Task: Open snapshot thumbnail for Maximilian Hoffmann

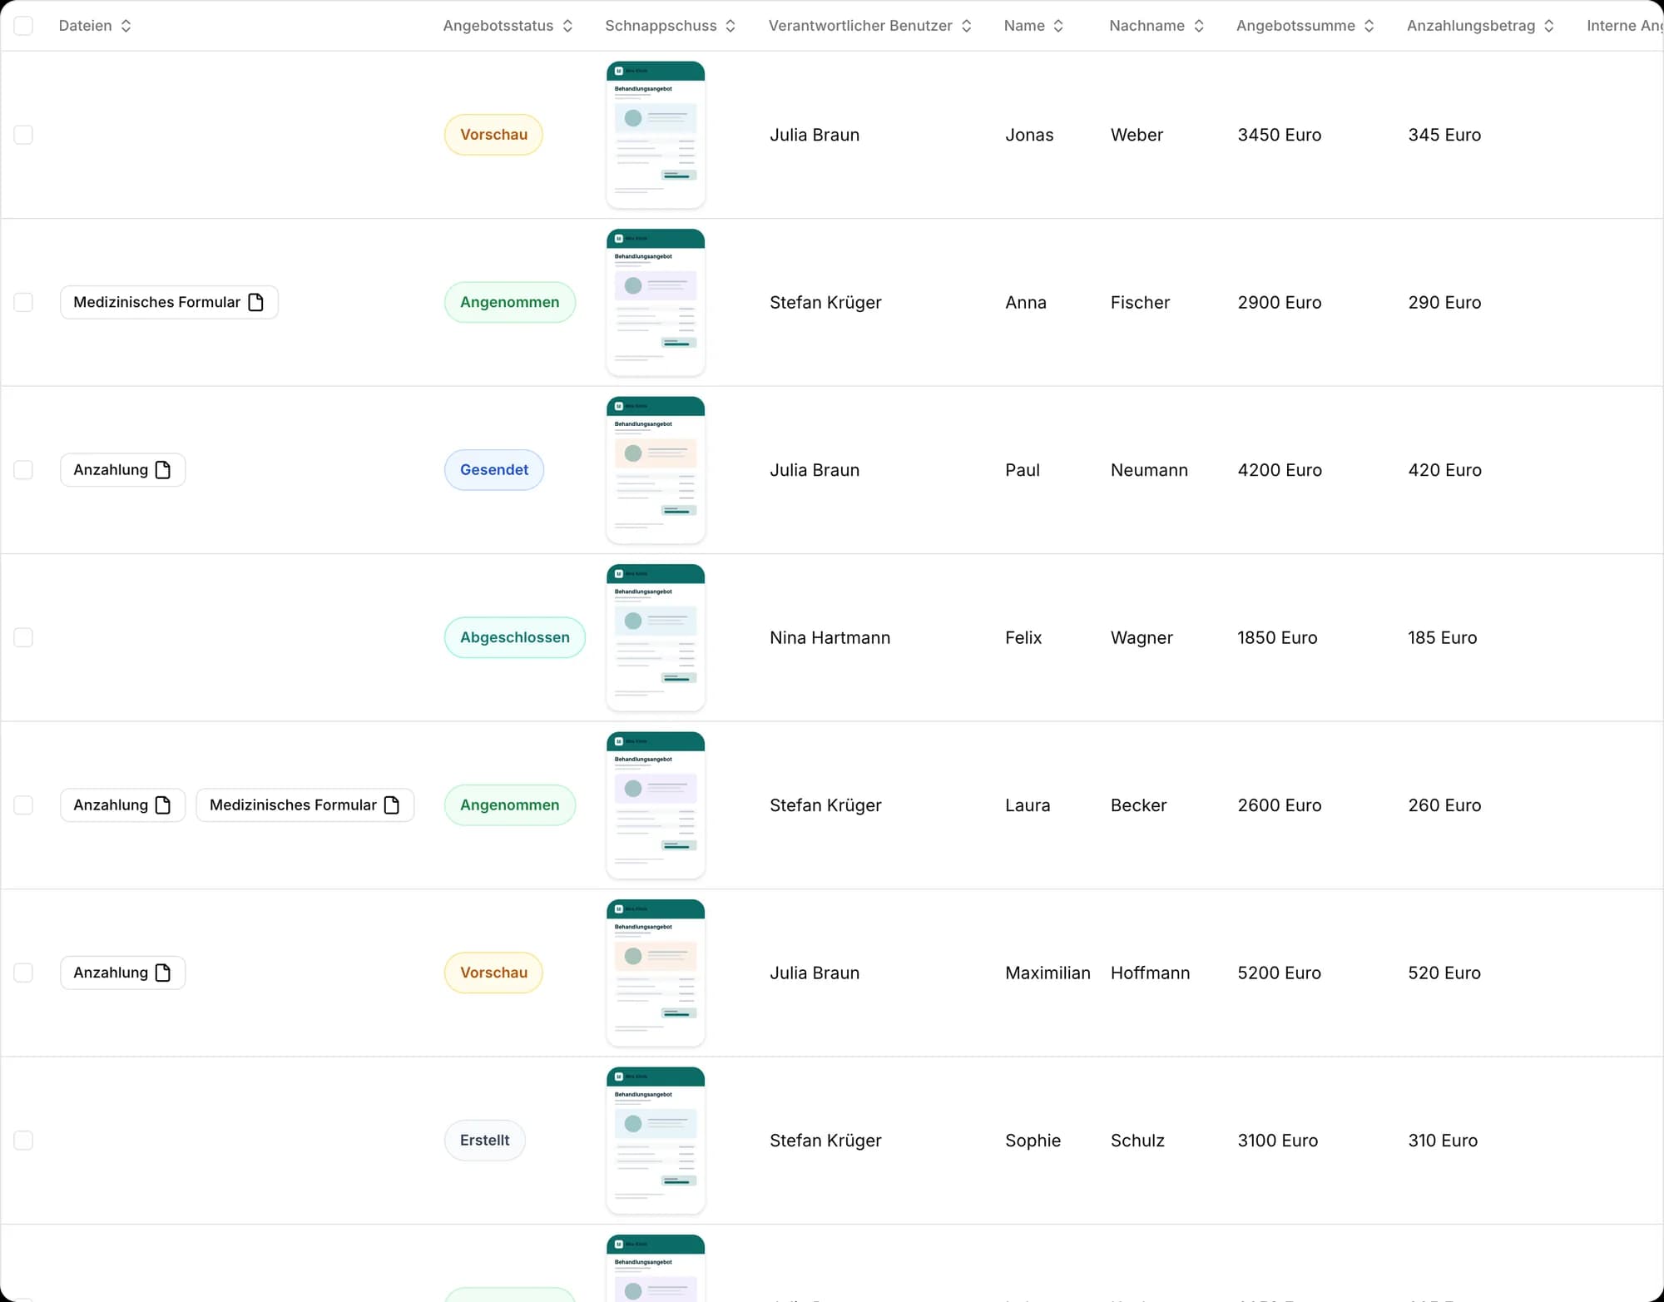Action: coord(656,973)
